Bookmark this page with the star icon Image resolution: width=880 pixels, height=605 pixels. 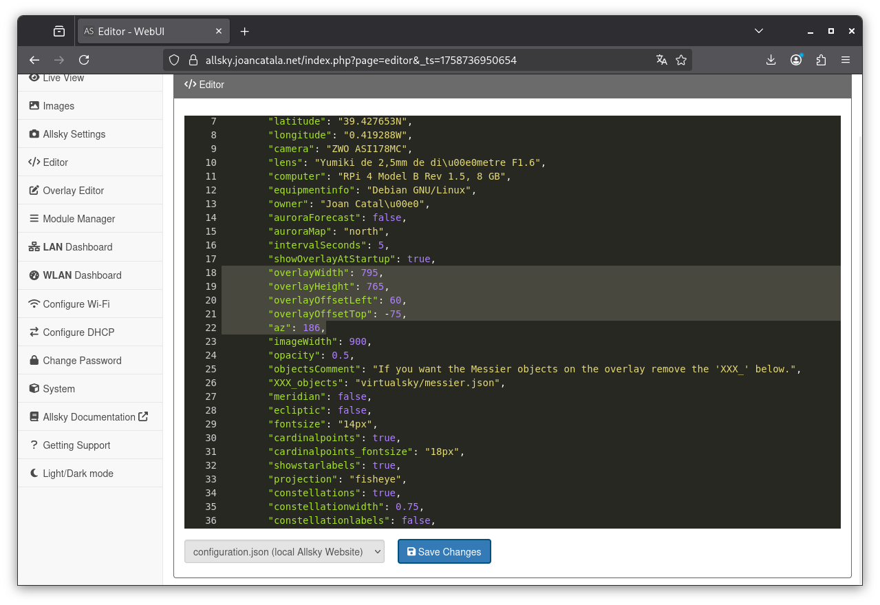point(681,60)
